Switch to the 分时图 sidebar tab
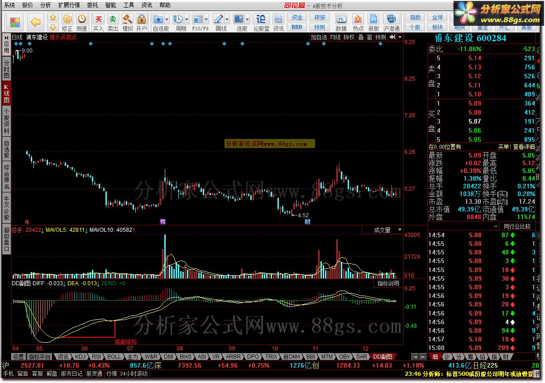Screen dimensions: 545x383 click(6, 68)
